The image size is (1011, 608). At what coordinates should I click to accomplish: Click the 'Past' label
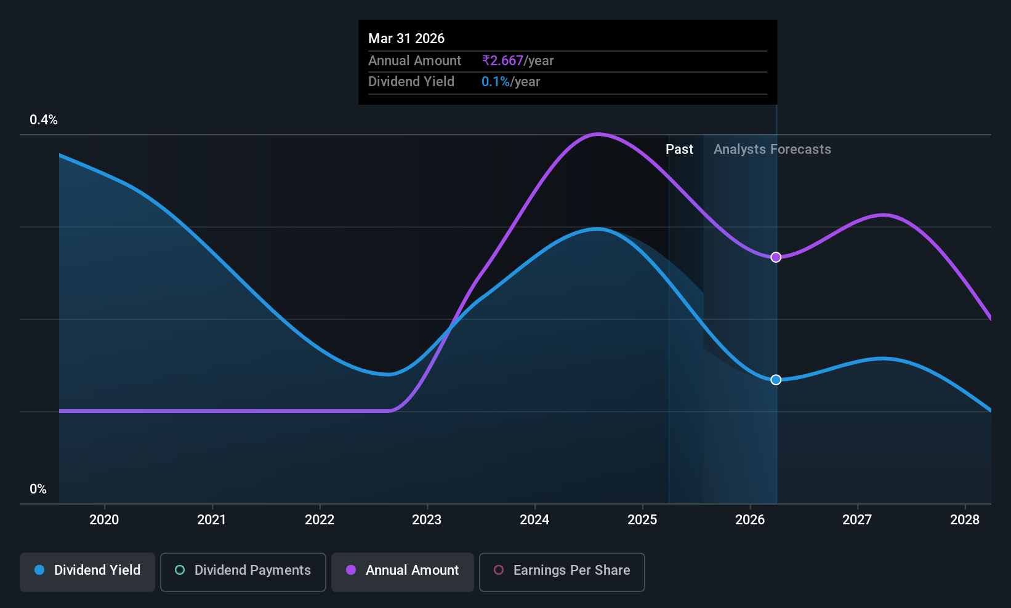click(679, 150)
